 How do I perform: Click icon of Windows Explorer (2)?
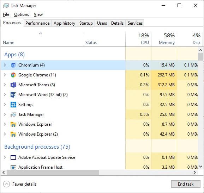[x=13, y=134]
